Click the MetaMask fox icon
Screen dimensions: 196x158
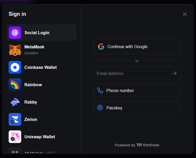click(x=15, y=50)
